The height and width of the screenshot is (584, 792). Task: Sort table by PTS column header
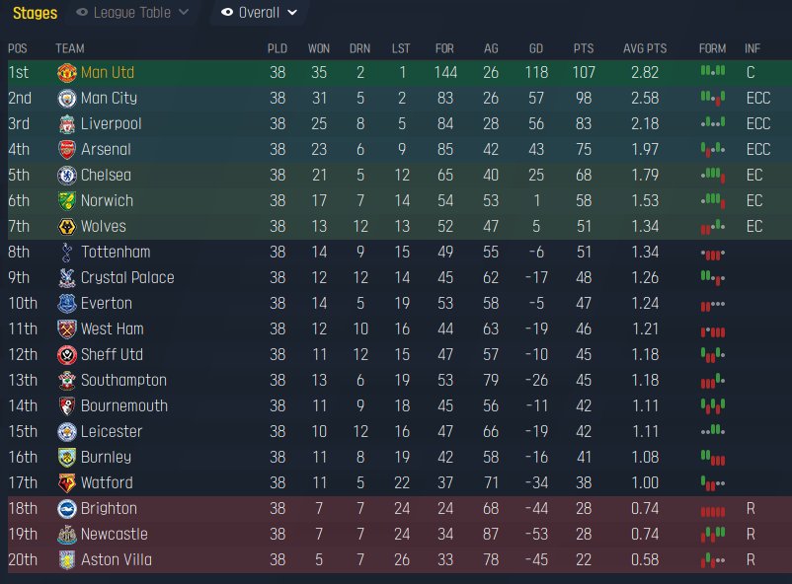(x=584, y=48)
